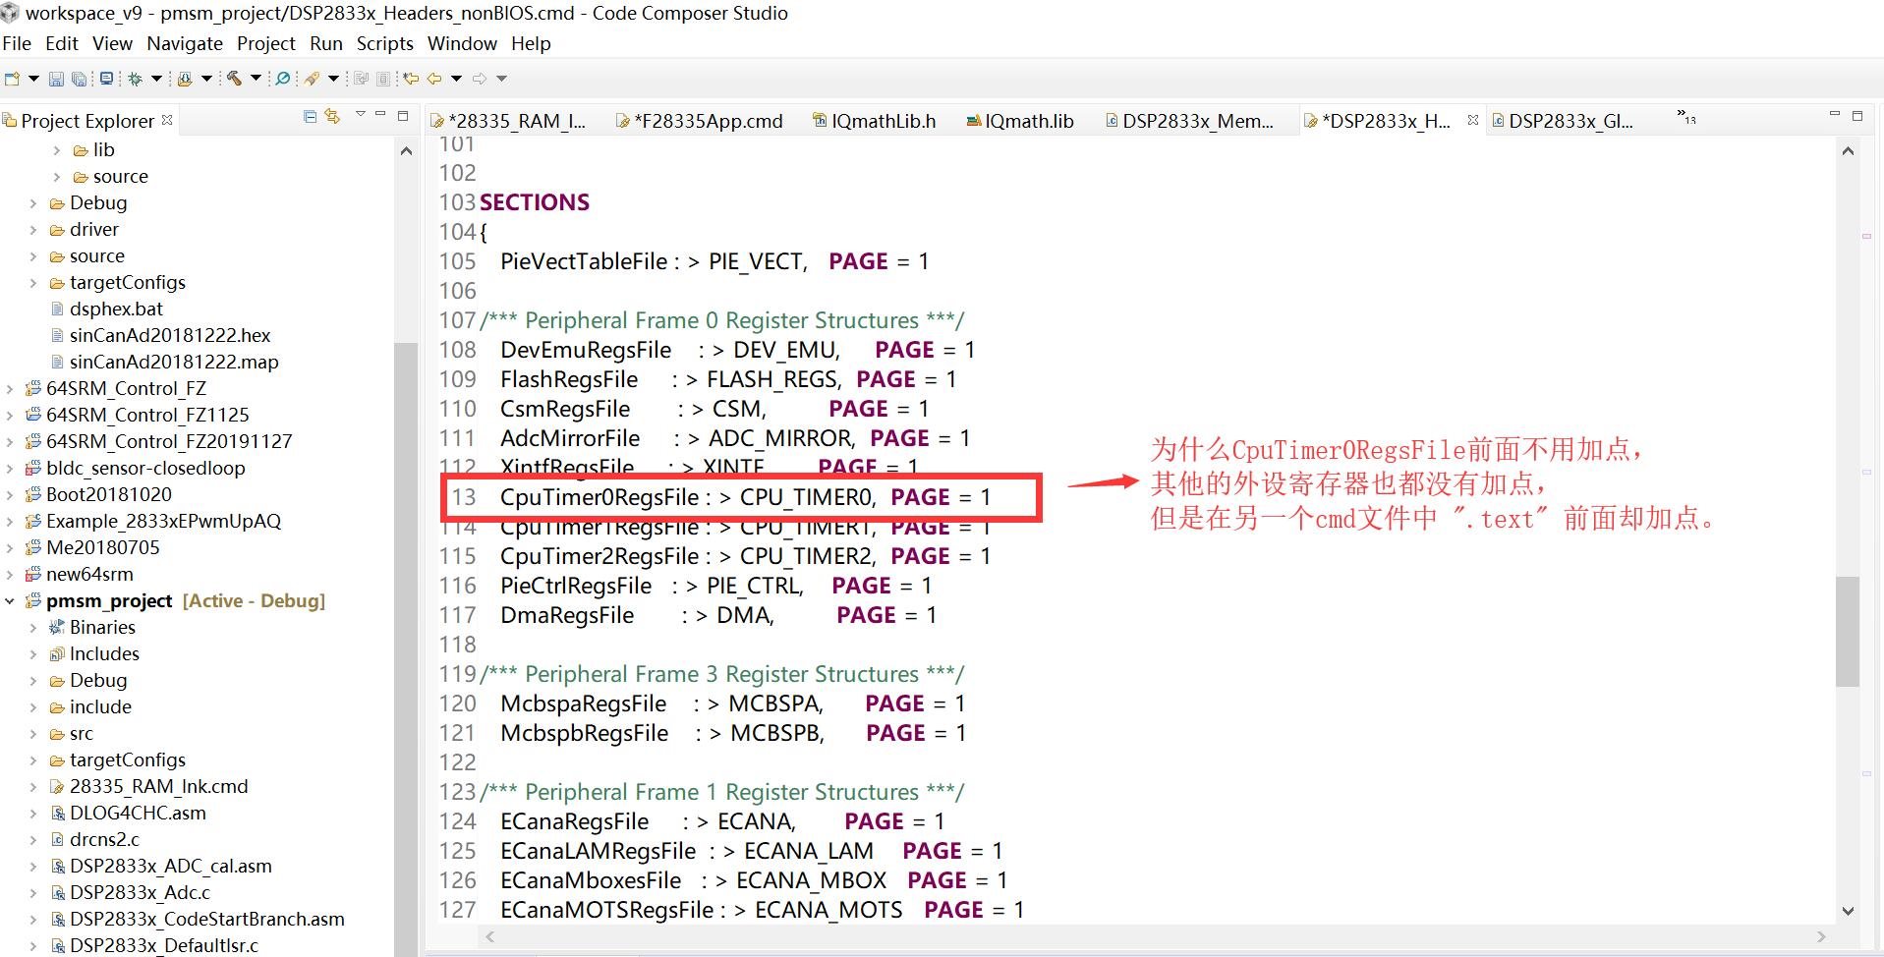Screen dimensions: 1884x957
Task: Click Collapse All in Project Explorer
Action: [x=311, y=117]
